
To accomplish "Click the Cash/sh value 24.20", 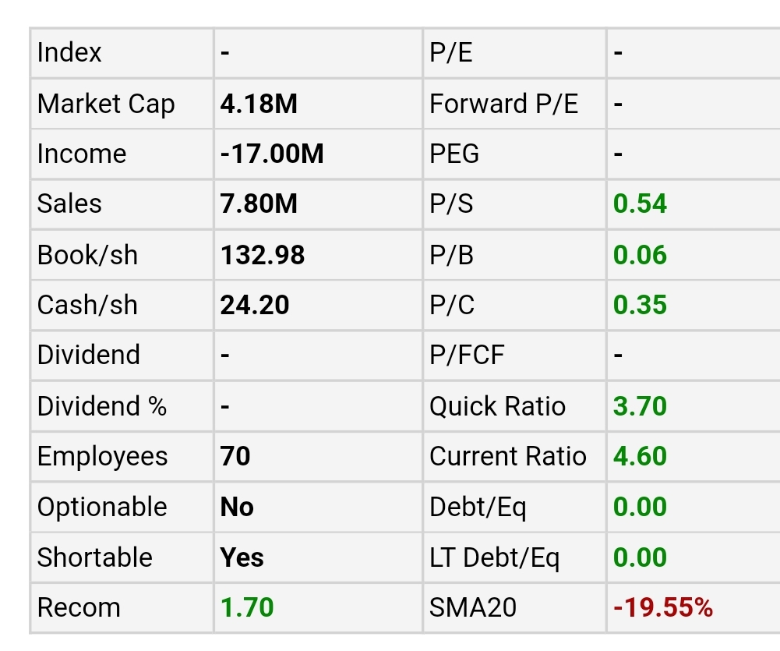I will pos(255,305).
